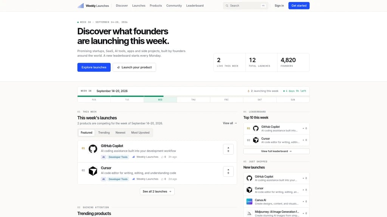This screenshot has width=387, height=217.
Task: Open the Community nav link
Action: tap(174, 6)
